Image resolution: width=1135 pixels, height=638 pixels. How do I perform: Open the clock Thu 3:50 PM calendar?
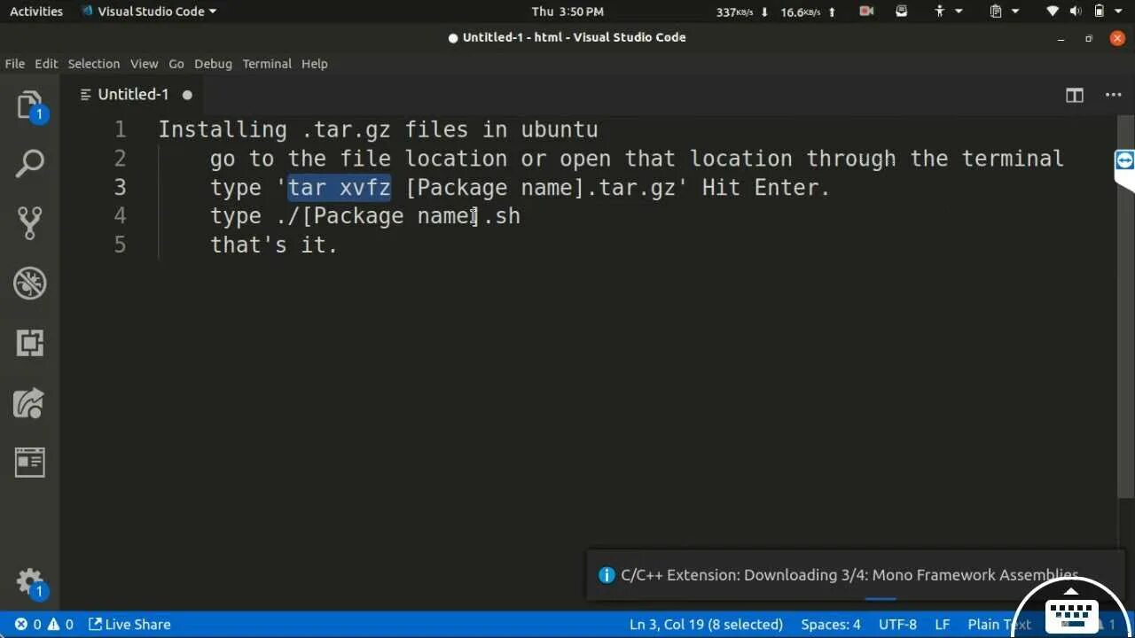click(567, 12)
